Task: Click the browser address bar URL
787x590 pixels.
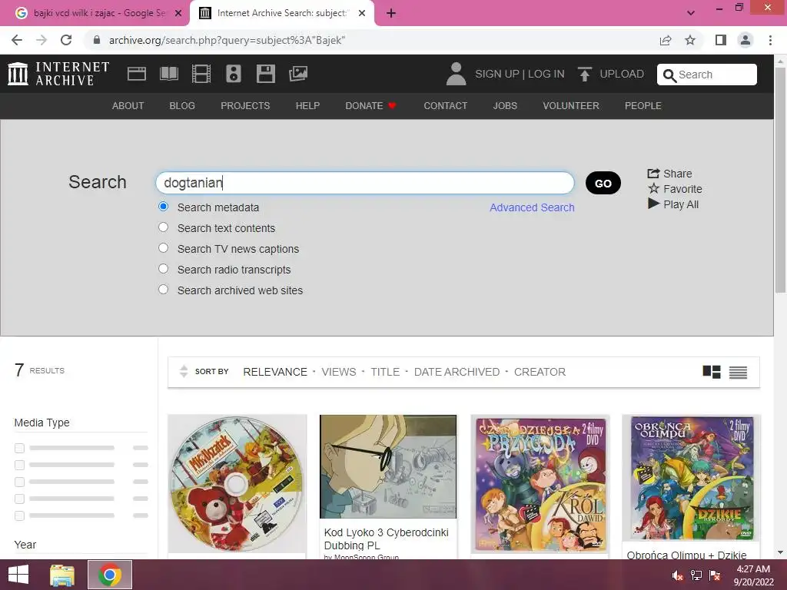Action: coord(227,40)
